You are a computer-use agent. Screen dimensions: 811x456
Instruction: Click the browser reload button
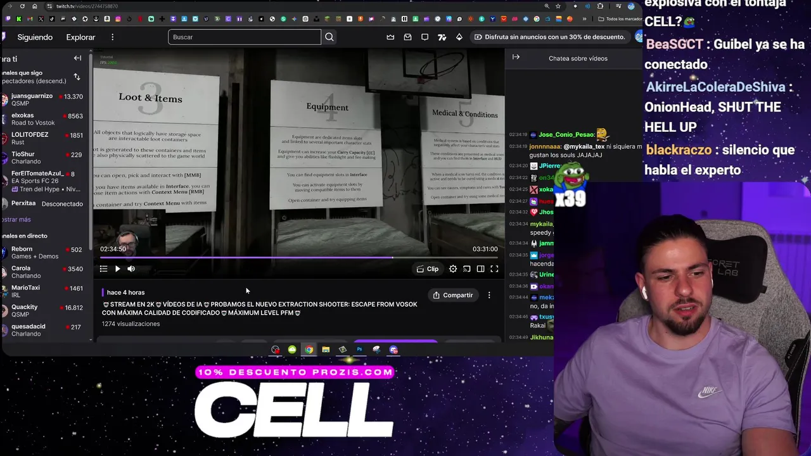[22, 6]
